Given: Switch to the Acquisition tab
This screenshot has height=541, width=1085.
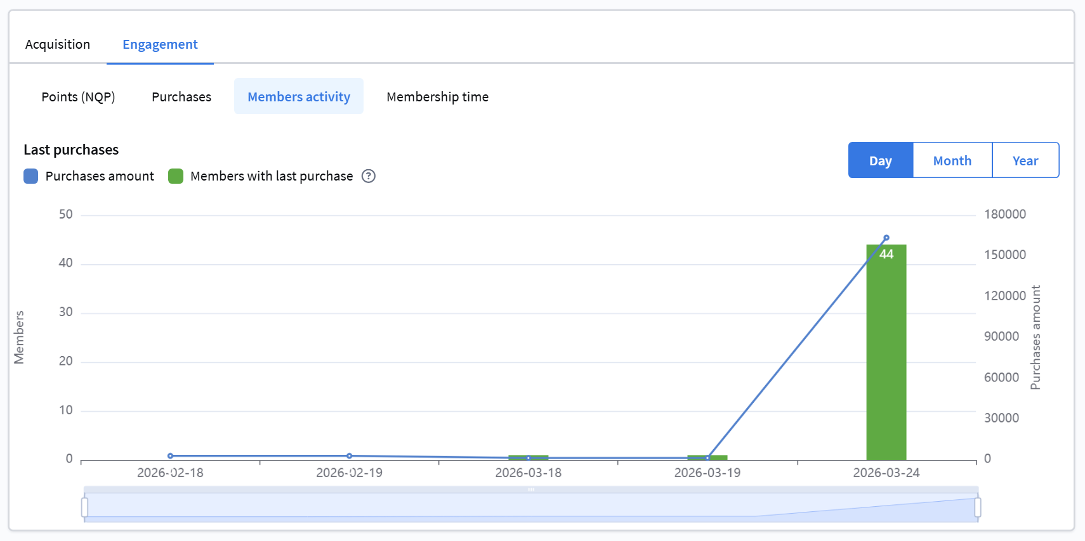Looking at the screenshot, I should (x=58, y=44).
